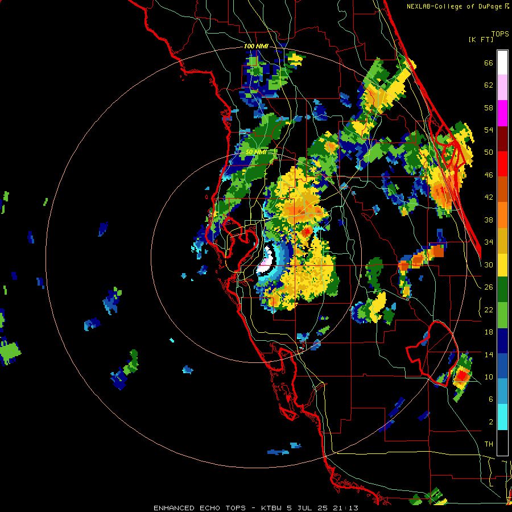Click the yellow legend swatch beside 30
This screenshot has width=512, height=512.
[x=502, y=265]
